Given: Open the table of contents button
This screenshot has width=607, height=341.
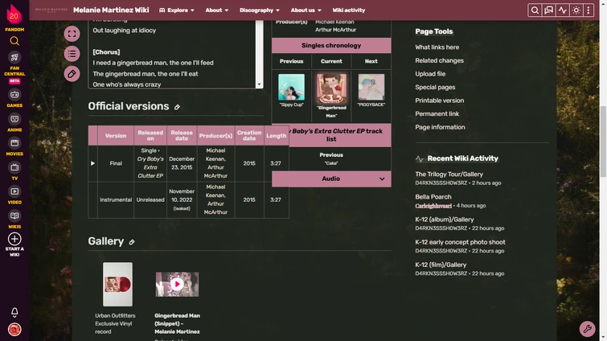Looking at the screenshot, I should (72, 54).
